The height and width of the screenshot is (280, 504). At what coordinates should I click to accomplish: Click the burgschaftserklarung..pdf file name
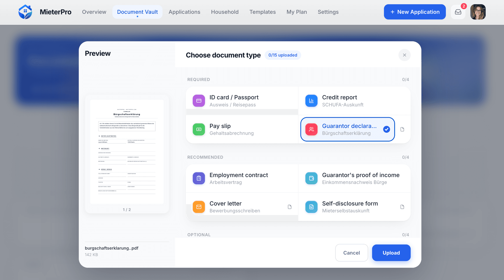pyautogui.click(x=112, y=248)
